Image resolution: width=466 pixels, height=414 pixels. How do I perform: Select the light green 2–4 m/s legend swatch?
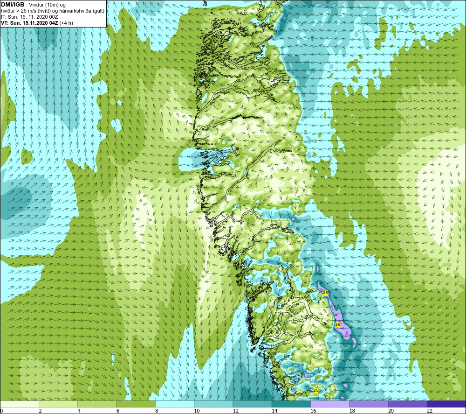(x=58, y=404)
